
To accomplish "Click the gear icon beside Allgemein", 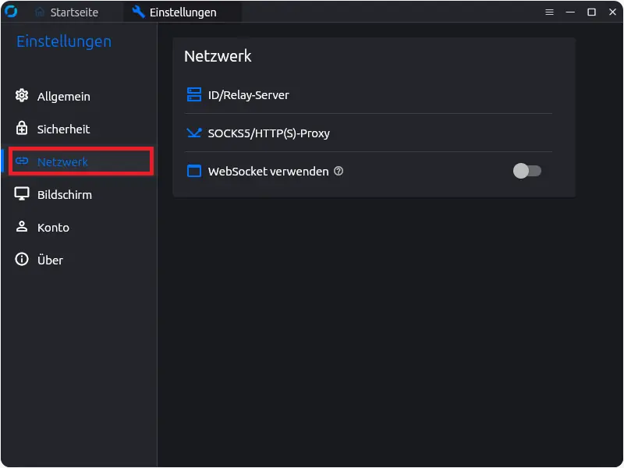I will pyautogui.click(x=22, y=96).
